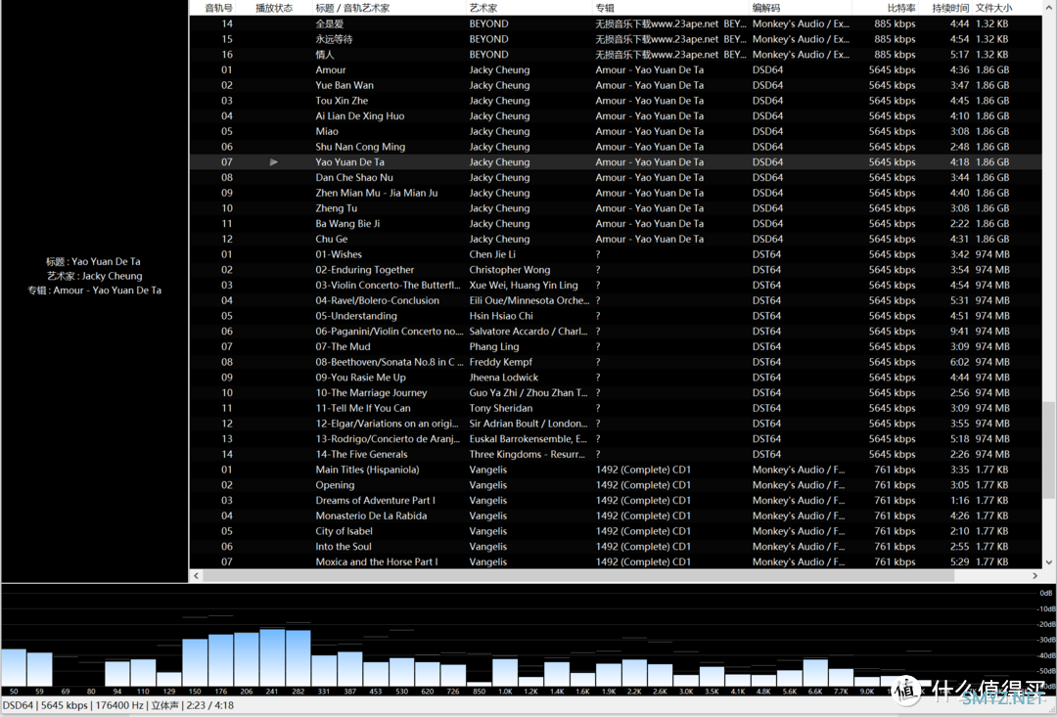Screen dimensions: 1057x717
Task: Select the track 02-Enduring Together
Action: coord(365,270)
